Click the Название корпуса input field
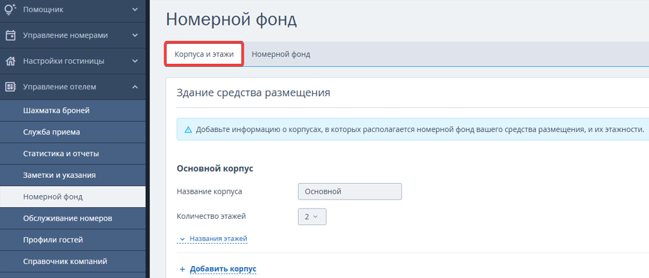The width and height of the screenshot is (649, 278). click(x=350, y=191)
